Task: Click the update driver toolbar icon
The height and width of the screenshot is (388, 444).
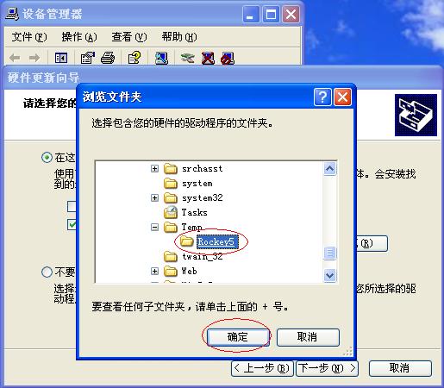Action: 187,58
